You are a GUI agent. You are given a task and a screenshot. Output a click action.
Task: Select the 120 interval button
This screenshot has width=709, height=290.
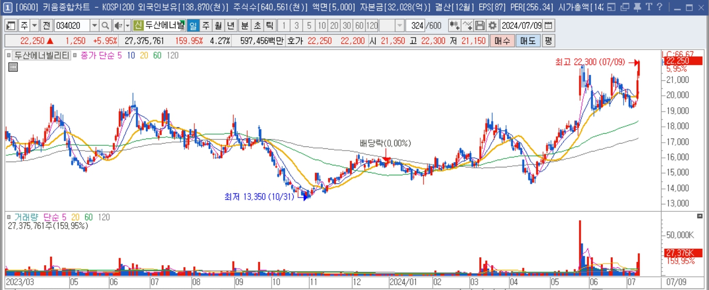coord(372,26)
